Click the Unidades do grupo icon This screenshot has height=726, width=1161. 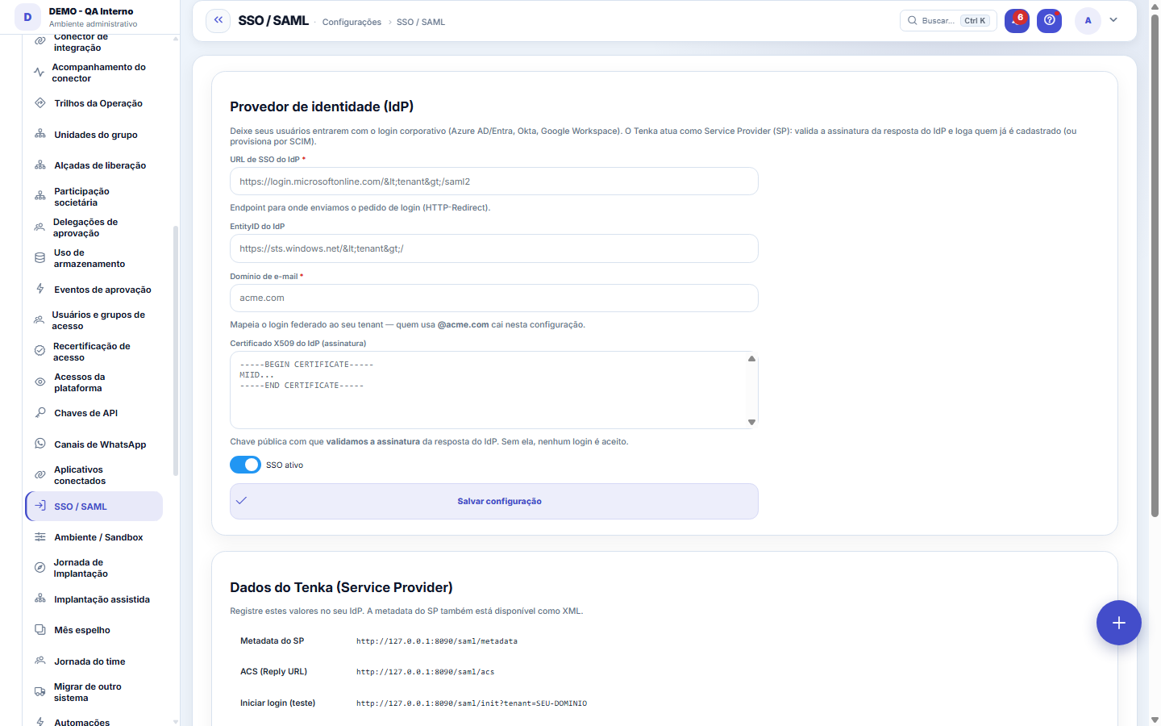[x=40, y=134]
